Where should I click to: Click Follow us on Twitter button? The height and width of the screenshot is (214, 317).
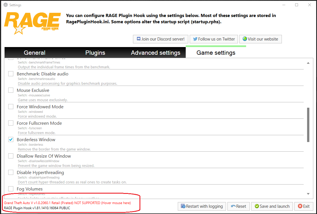coord(214,39)
